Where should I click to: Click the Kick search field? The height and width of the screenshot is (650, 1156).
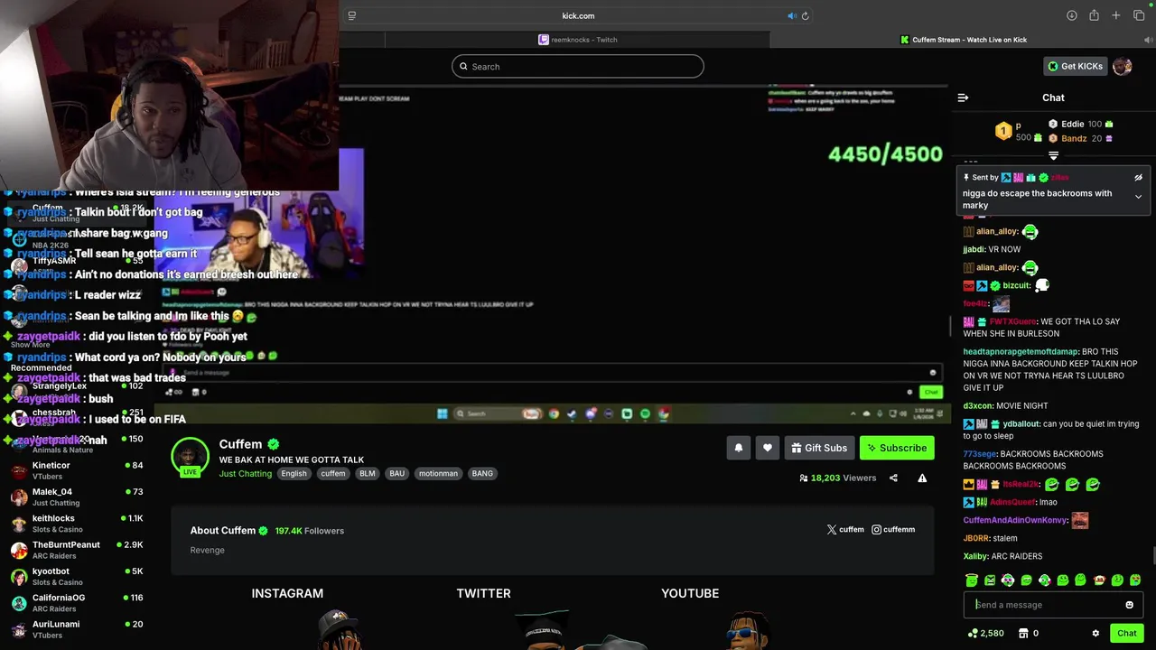tap(578, 66)
